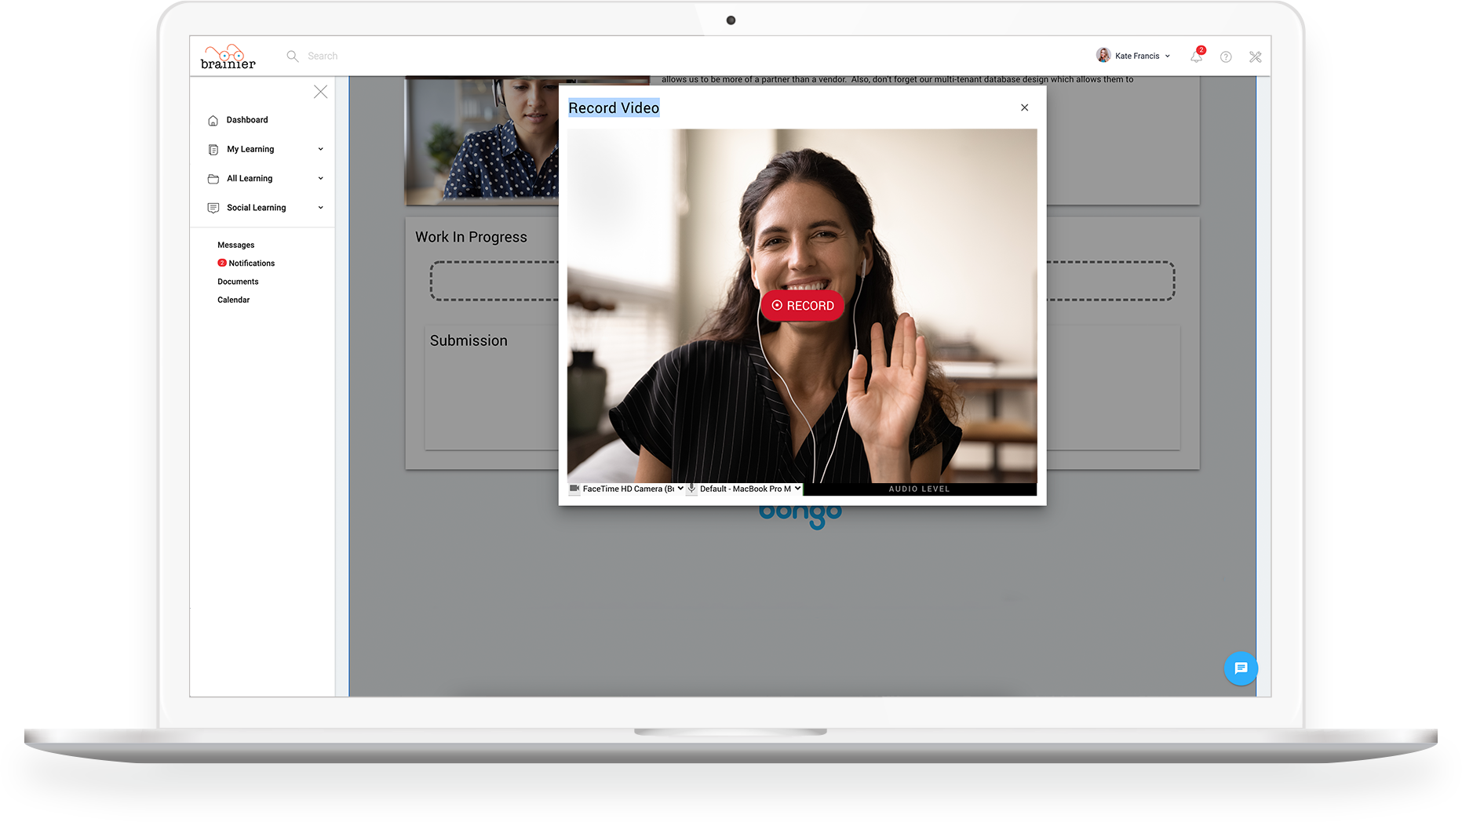Open Calendar link

point(234,300)
